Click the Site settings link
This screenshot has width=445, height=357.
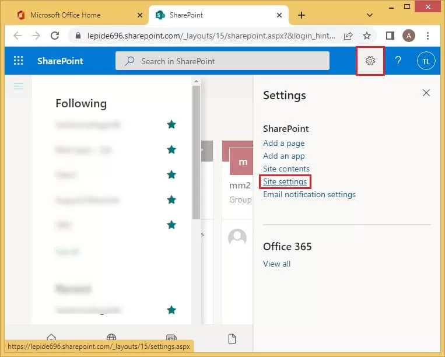285,181
